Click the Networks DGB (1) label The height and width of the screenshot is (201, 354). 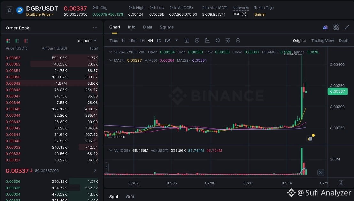(x=239, y=14)
